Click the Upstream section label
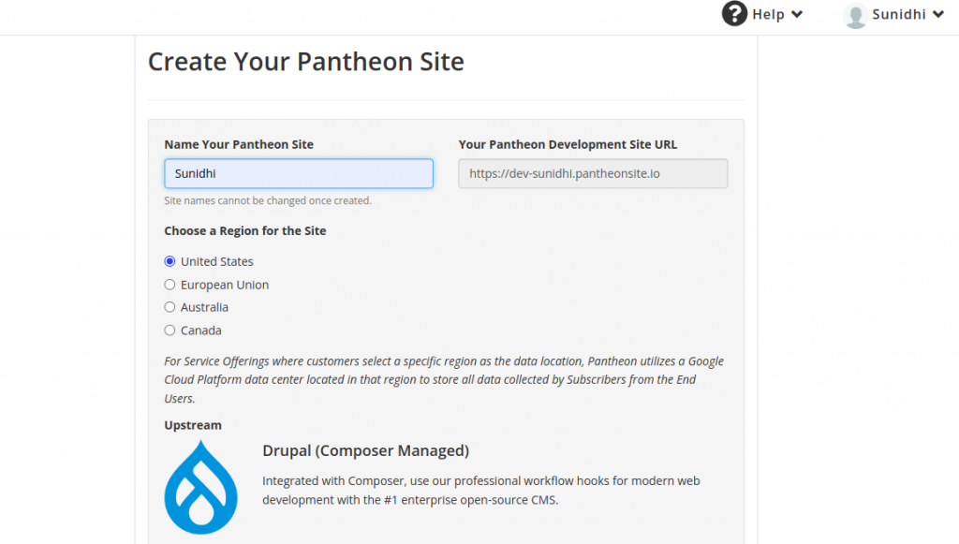The width and height of the screenshot is (959, 544). tap(192, 424)
